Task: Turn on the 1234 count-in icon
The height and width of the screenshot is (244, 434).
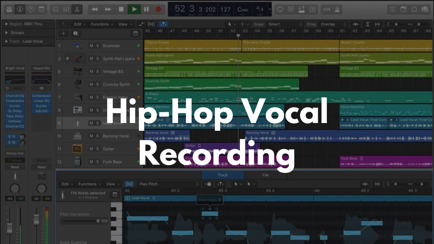Action: pyautogui.click(x=326, y=9)
